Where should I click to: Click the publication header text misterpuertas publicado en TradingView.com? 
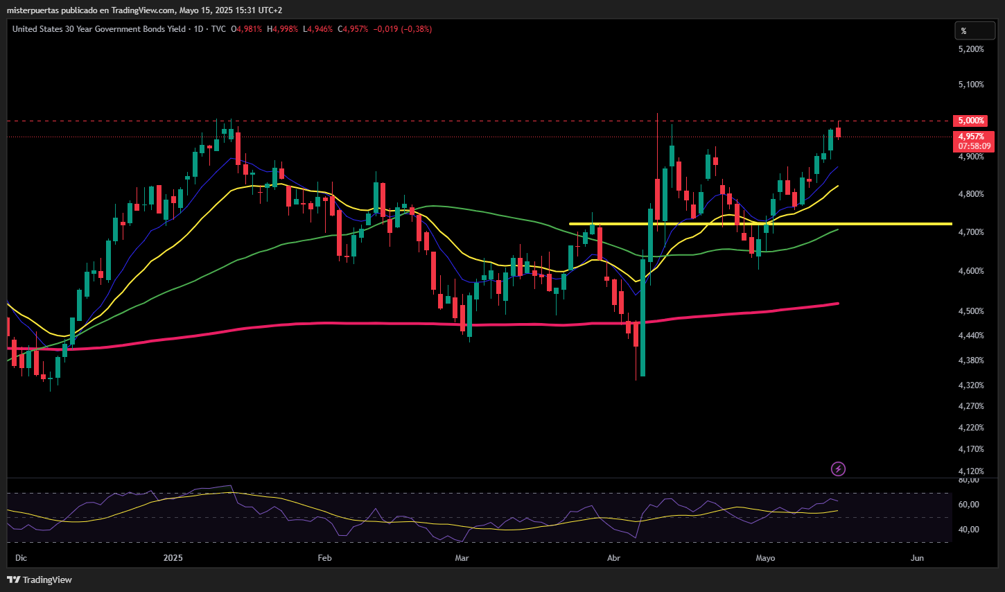click(x=91, y=10)
